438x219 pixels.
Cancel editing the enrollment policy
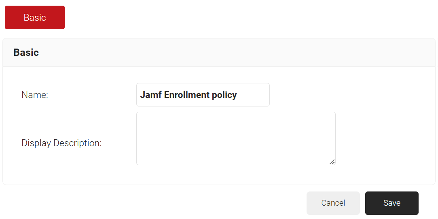pos(333,203)
